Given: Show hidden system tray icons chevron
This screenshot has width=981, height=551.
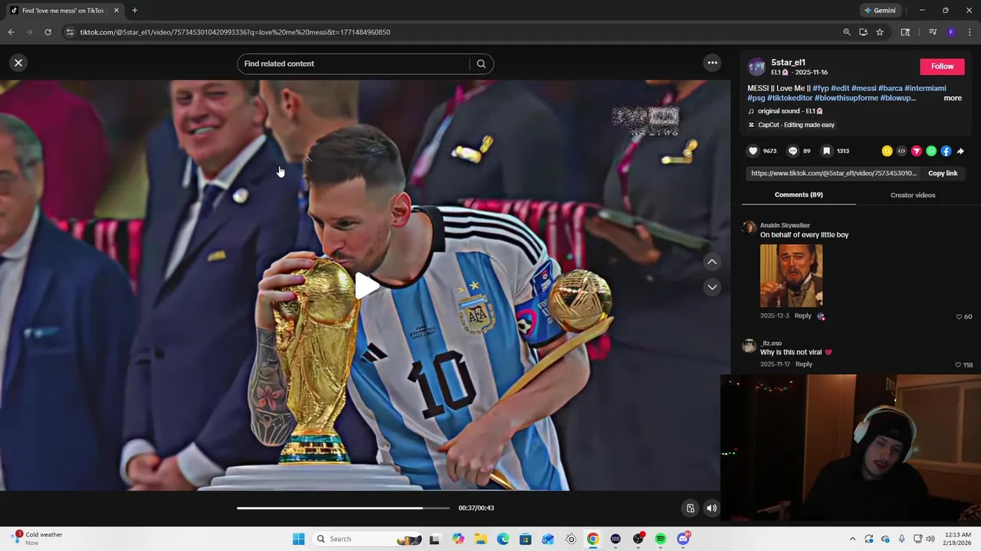Looking at the screenshot, I should pyautogui.click(x=852, y=539).
